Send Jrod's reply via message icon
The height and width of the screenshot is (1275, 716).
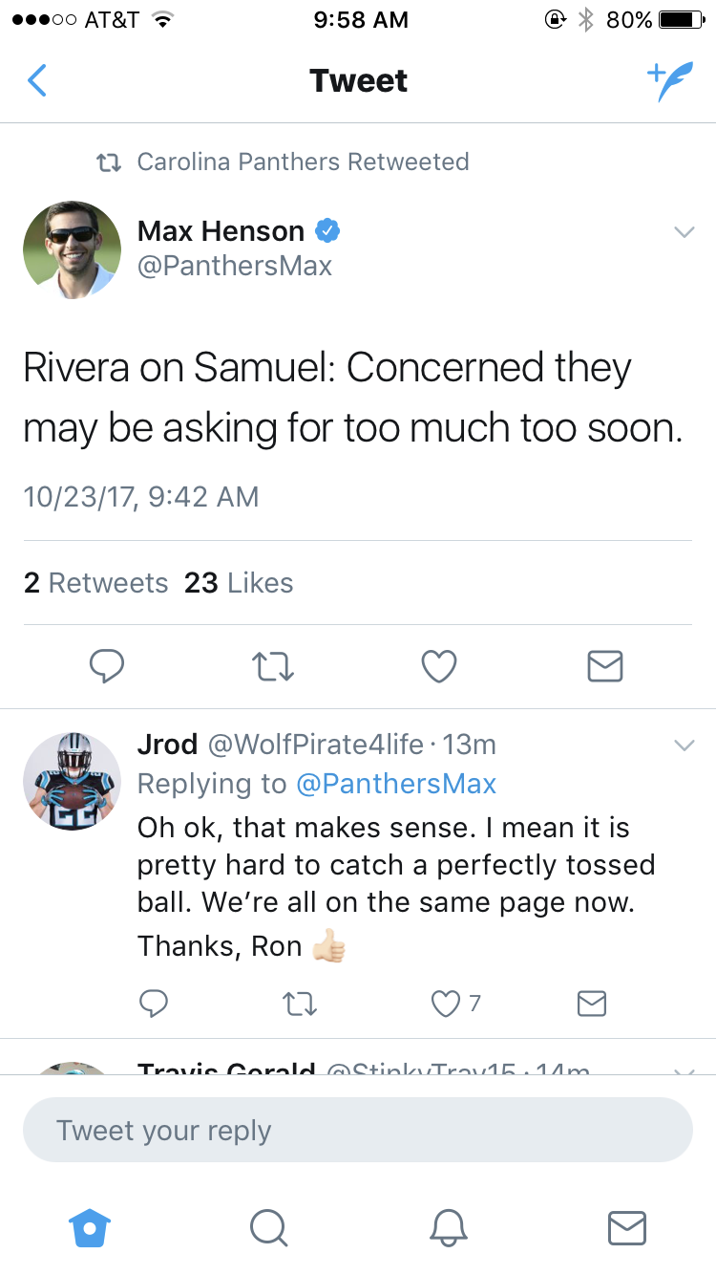[x=592, y=1003]
